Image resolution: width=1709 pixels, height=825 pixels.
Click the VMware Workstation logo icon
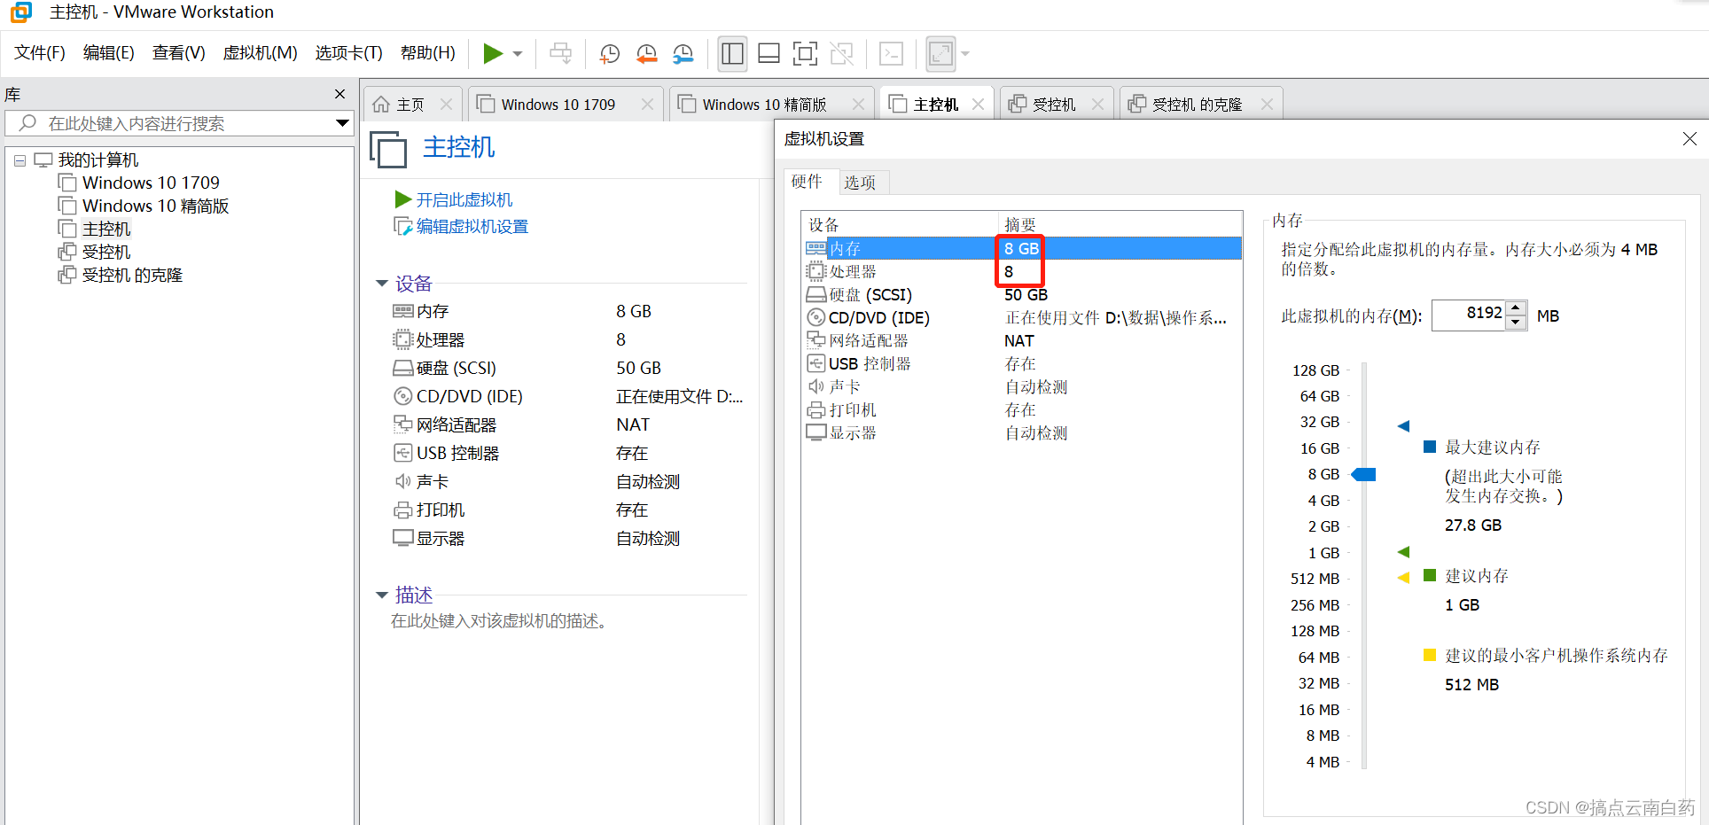(20, 12)
